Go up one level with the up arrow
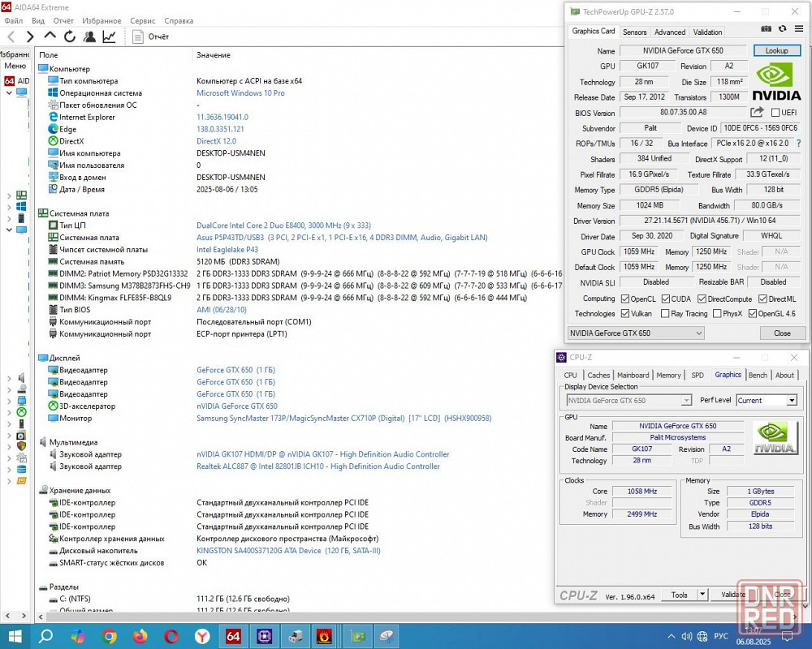This screenshot has height=649, width=812. pyautogui.click(x=50, y=36)
